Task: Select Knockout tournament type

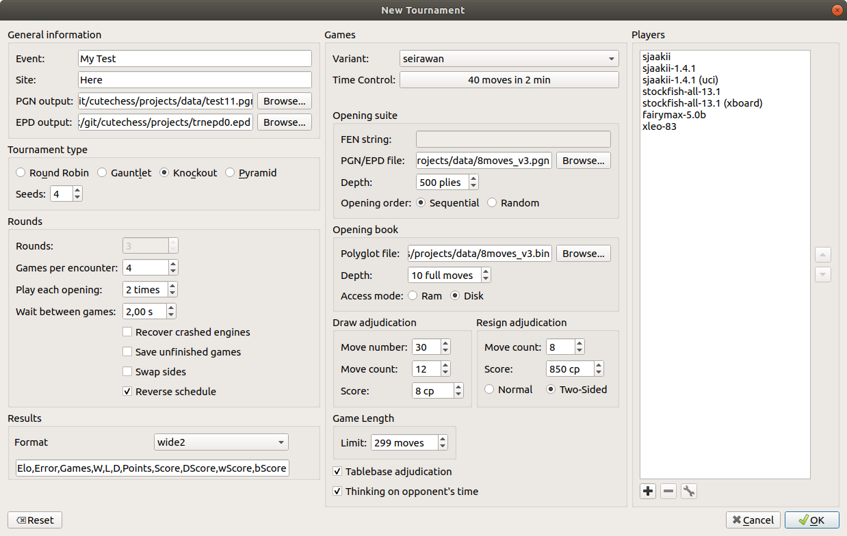Action: click(x=188, y=173)
